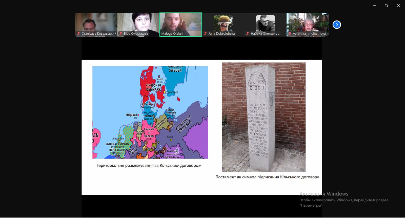Show next participants with the blue arrow

tap(337, 25)
